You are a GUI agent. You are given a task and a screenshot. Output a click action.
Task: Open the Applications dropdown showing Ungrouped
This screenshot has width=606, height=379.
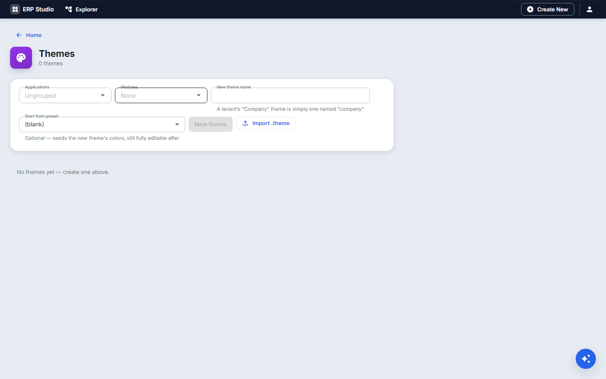tap(65, 96)
